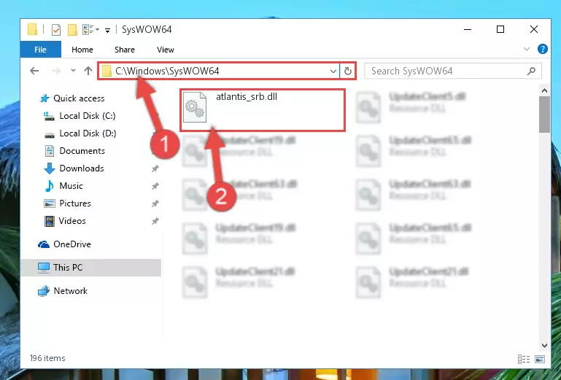Open the File ribbon tab
The height and width of the screenshot is (380, 561).
click(x=40, y=50)
